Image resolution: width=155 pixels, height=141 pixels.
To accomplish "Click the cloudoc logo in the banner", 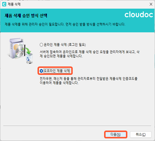I will click(x=139, y=15).
